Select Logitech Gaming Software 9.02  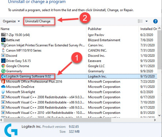pyautogui.click(x=29, y=76)
